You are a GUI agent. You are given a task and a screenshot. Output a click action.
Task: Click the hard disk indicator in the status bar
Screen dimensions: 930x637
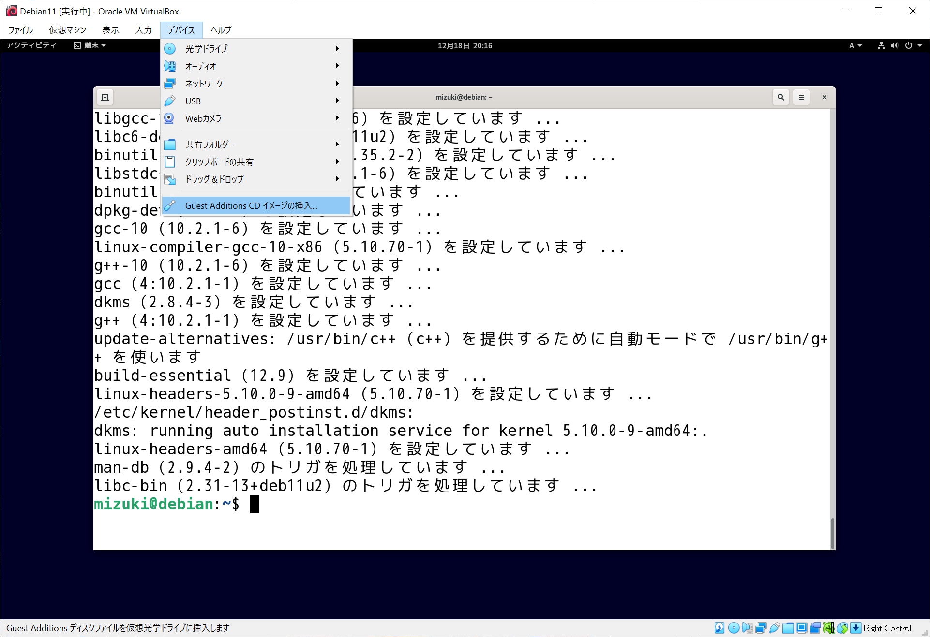click(x=720, y=628)
